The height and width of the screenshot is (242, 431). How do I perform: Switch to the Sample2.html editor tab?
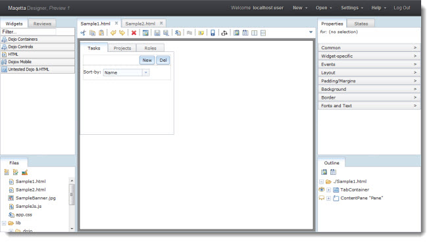[140, 24]
